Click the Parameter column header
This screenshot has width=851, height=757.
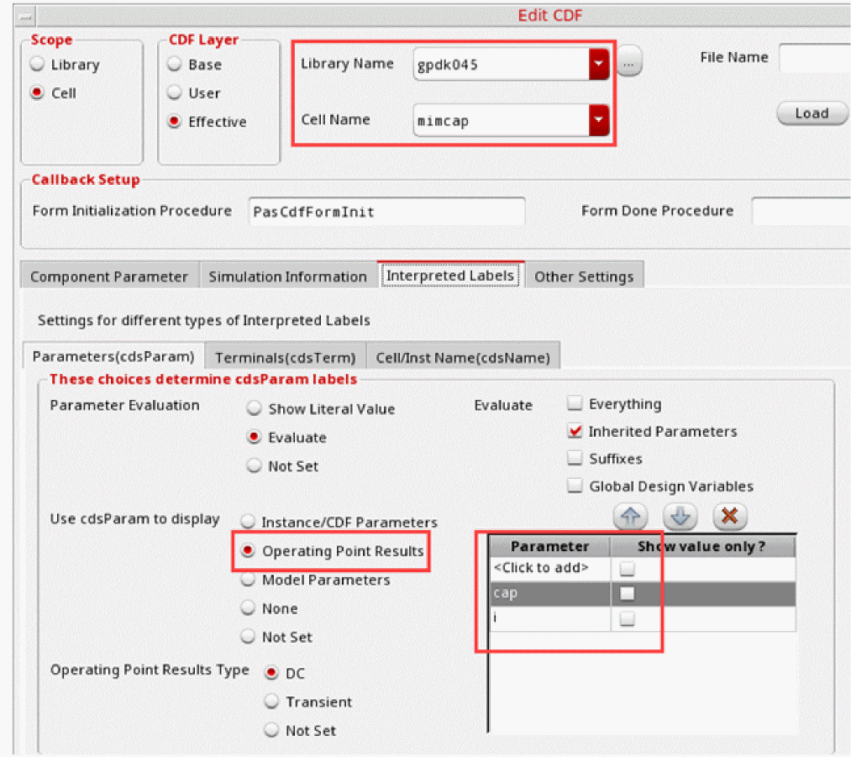point(549,546)
